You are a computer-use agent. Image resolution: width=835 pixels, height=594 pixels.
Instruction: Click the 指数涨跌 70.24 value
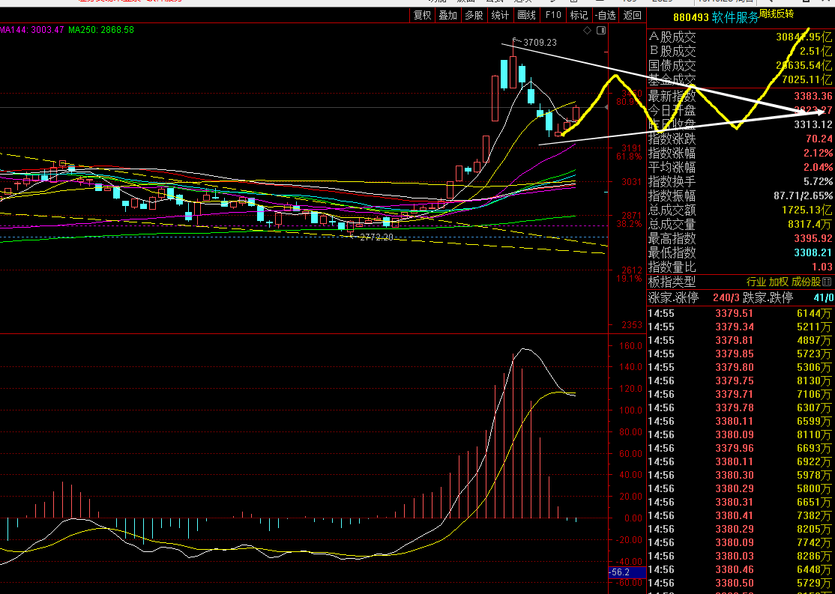[x=819, y=139]
